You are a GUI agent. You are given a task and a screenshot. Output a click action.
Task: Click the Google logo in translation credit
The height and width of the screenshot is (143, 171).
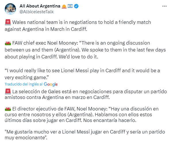51,84
